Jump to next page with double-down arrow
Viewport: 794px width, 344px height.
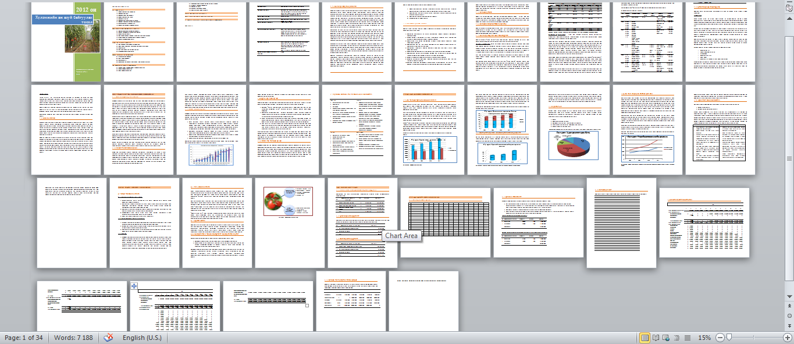[789, 325]
